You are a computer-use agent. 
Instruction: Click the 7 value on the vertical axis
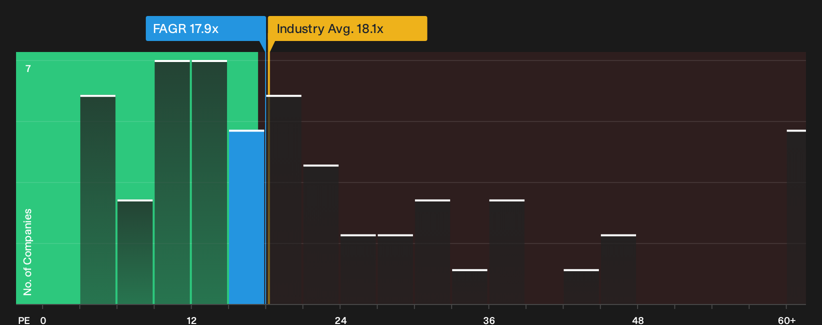(x=28, y=68)
